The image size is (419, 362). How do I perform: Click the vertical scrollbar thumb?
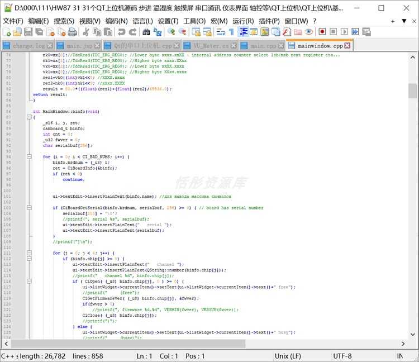[x=413, y=91]
